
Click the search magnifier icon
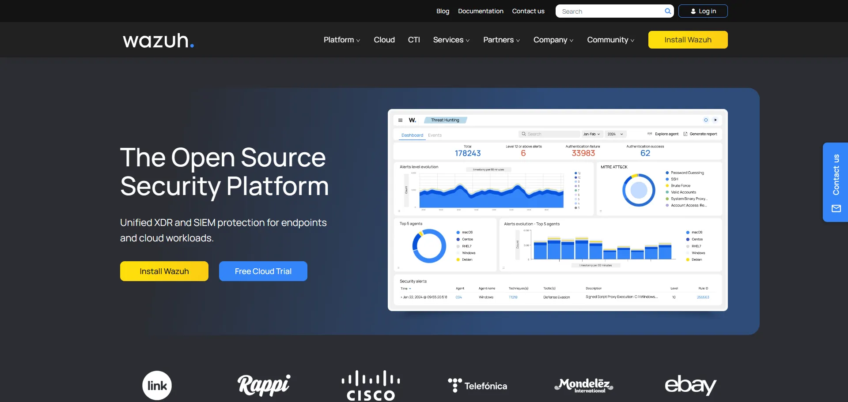(668, 11)
